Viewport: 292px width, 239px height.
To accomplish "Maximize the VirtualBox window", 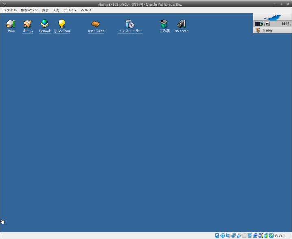I will click(281, 4).
